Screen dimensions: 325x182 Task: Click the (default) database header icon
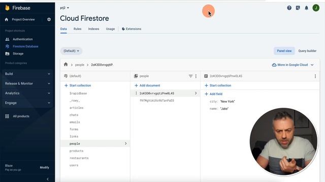point(66,76)
